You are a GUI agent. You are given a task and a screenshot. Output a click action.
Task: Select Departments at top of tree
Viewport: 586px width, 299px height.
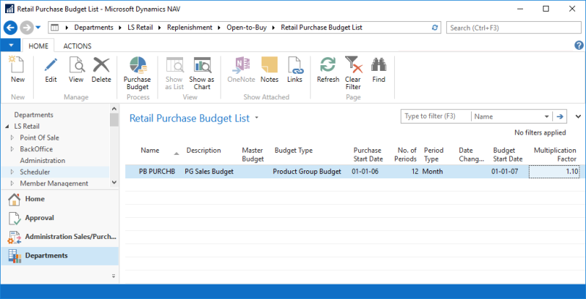pos(34,115)
